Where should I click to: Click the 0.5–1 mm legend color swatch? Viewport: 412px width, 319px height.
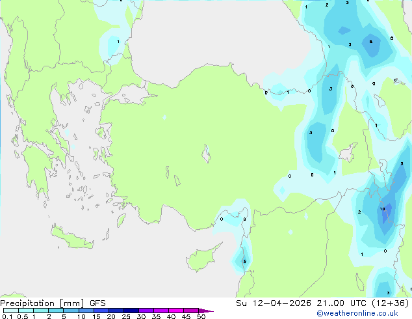[x=26, y=311]
